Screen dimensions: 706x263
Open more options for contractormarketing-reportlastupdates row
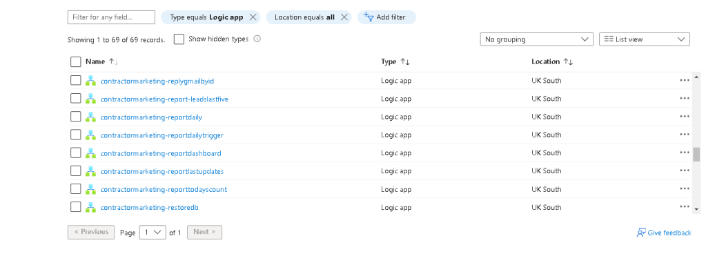685,171
